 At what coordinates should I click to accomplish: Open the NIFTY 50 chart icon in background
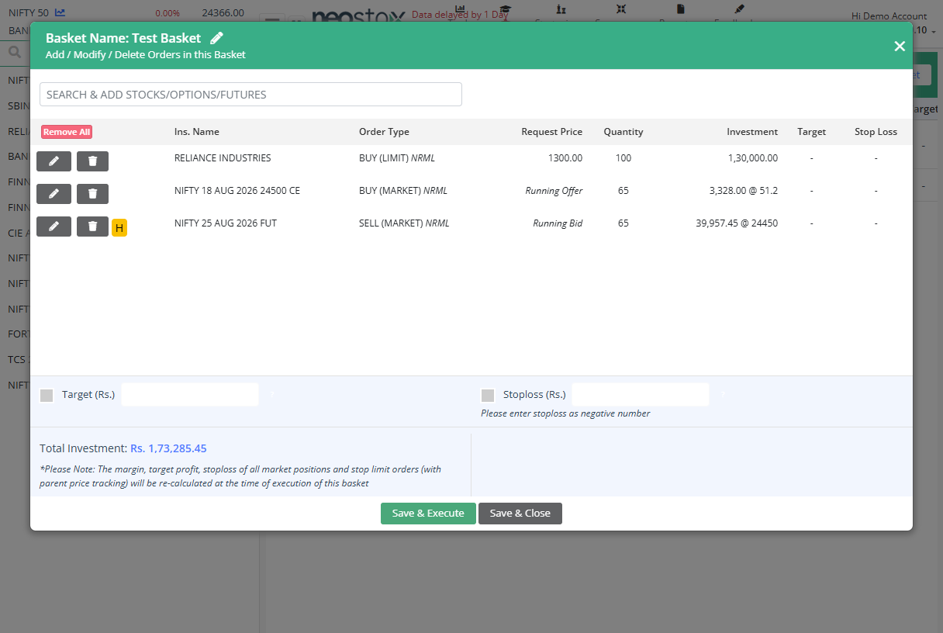[x=60, y=12]
